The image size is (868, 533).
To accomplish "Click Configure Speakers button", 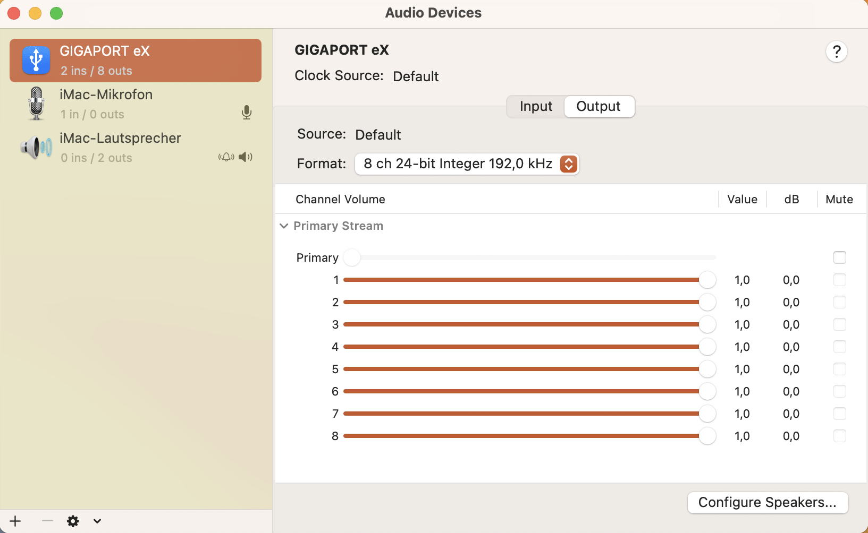I will click(768, 502).
